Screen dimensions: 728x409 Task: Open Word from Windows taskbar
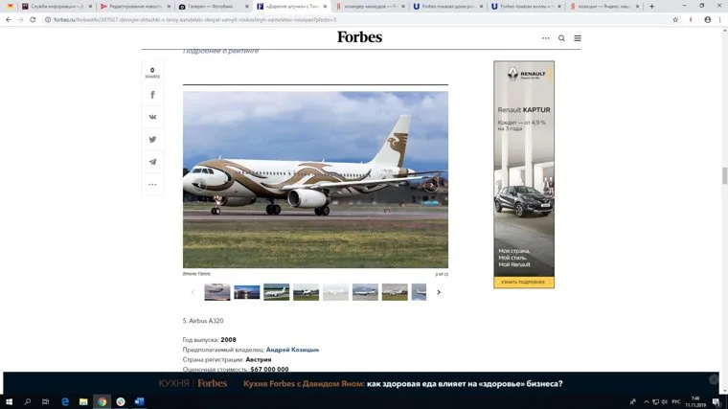tap(139, 401)
